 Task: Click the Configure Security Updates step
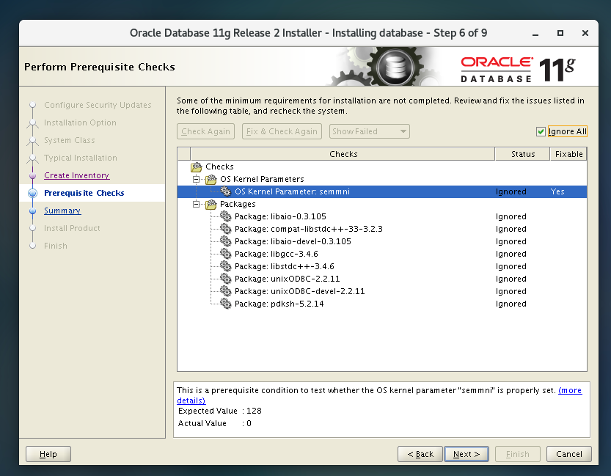pos(98,105)
